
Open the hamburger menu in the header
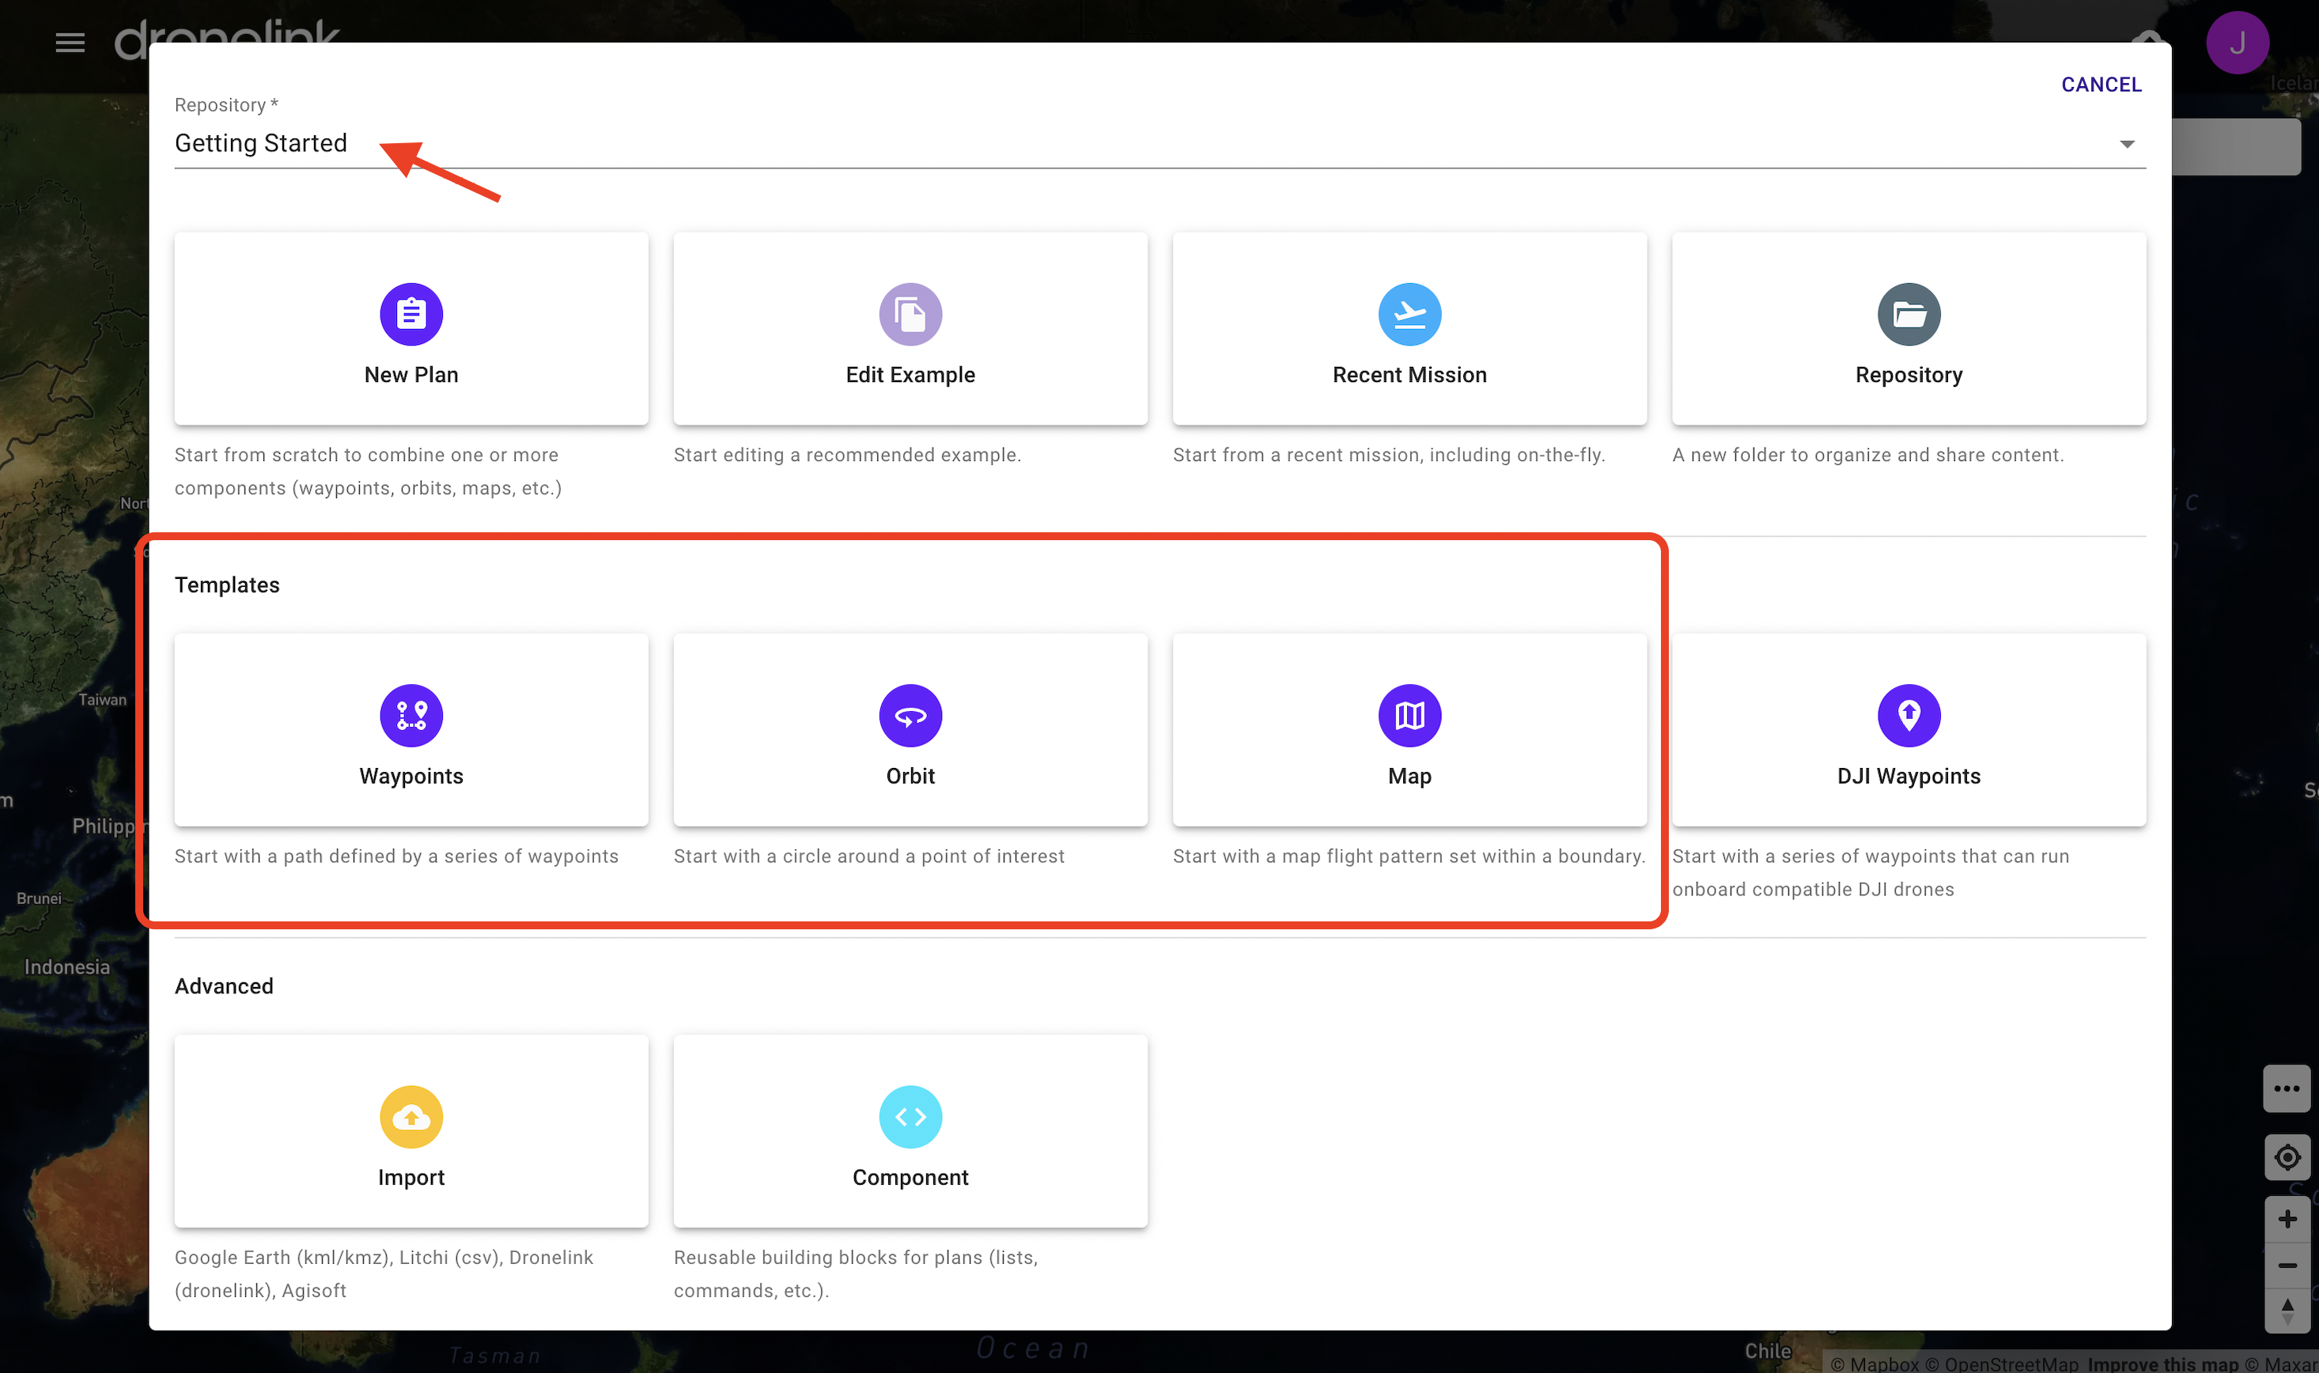70,43
